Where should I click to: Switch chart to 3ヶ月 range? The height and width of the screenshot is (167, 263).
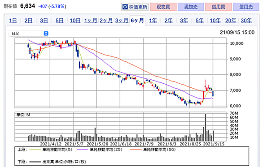122,21
